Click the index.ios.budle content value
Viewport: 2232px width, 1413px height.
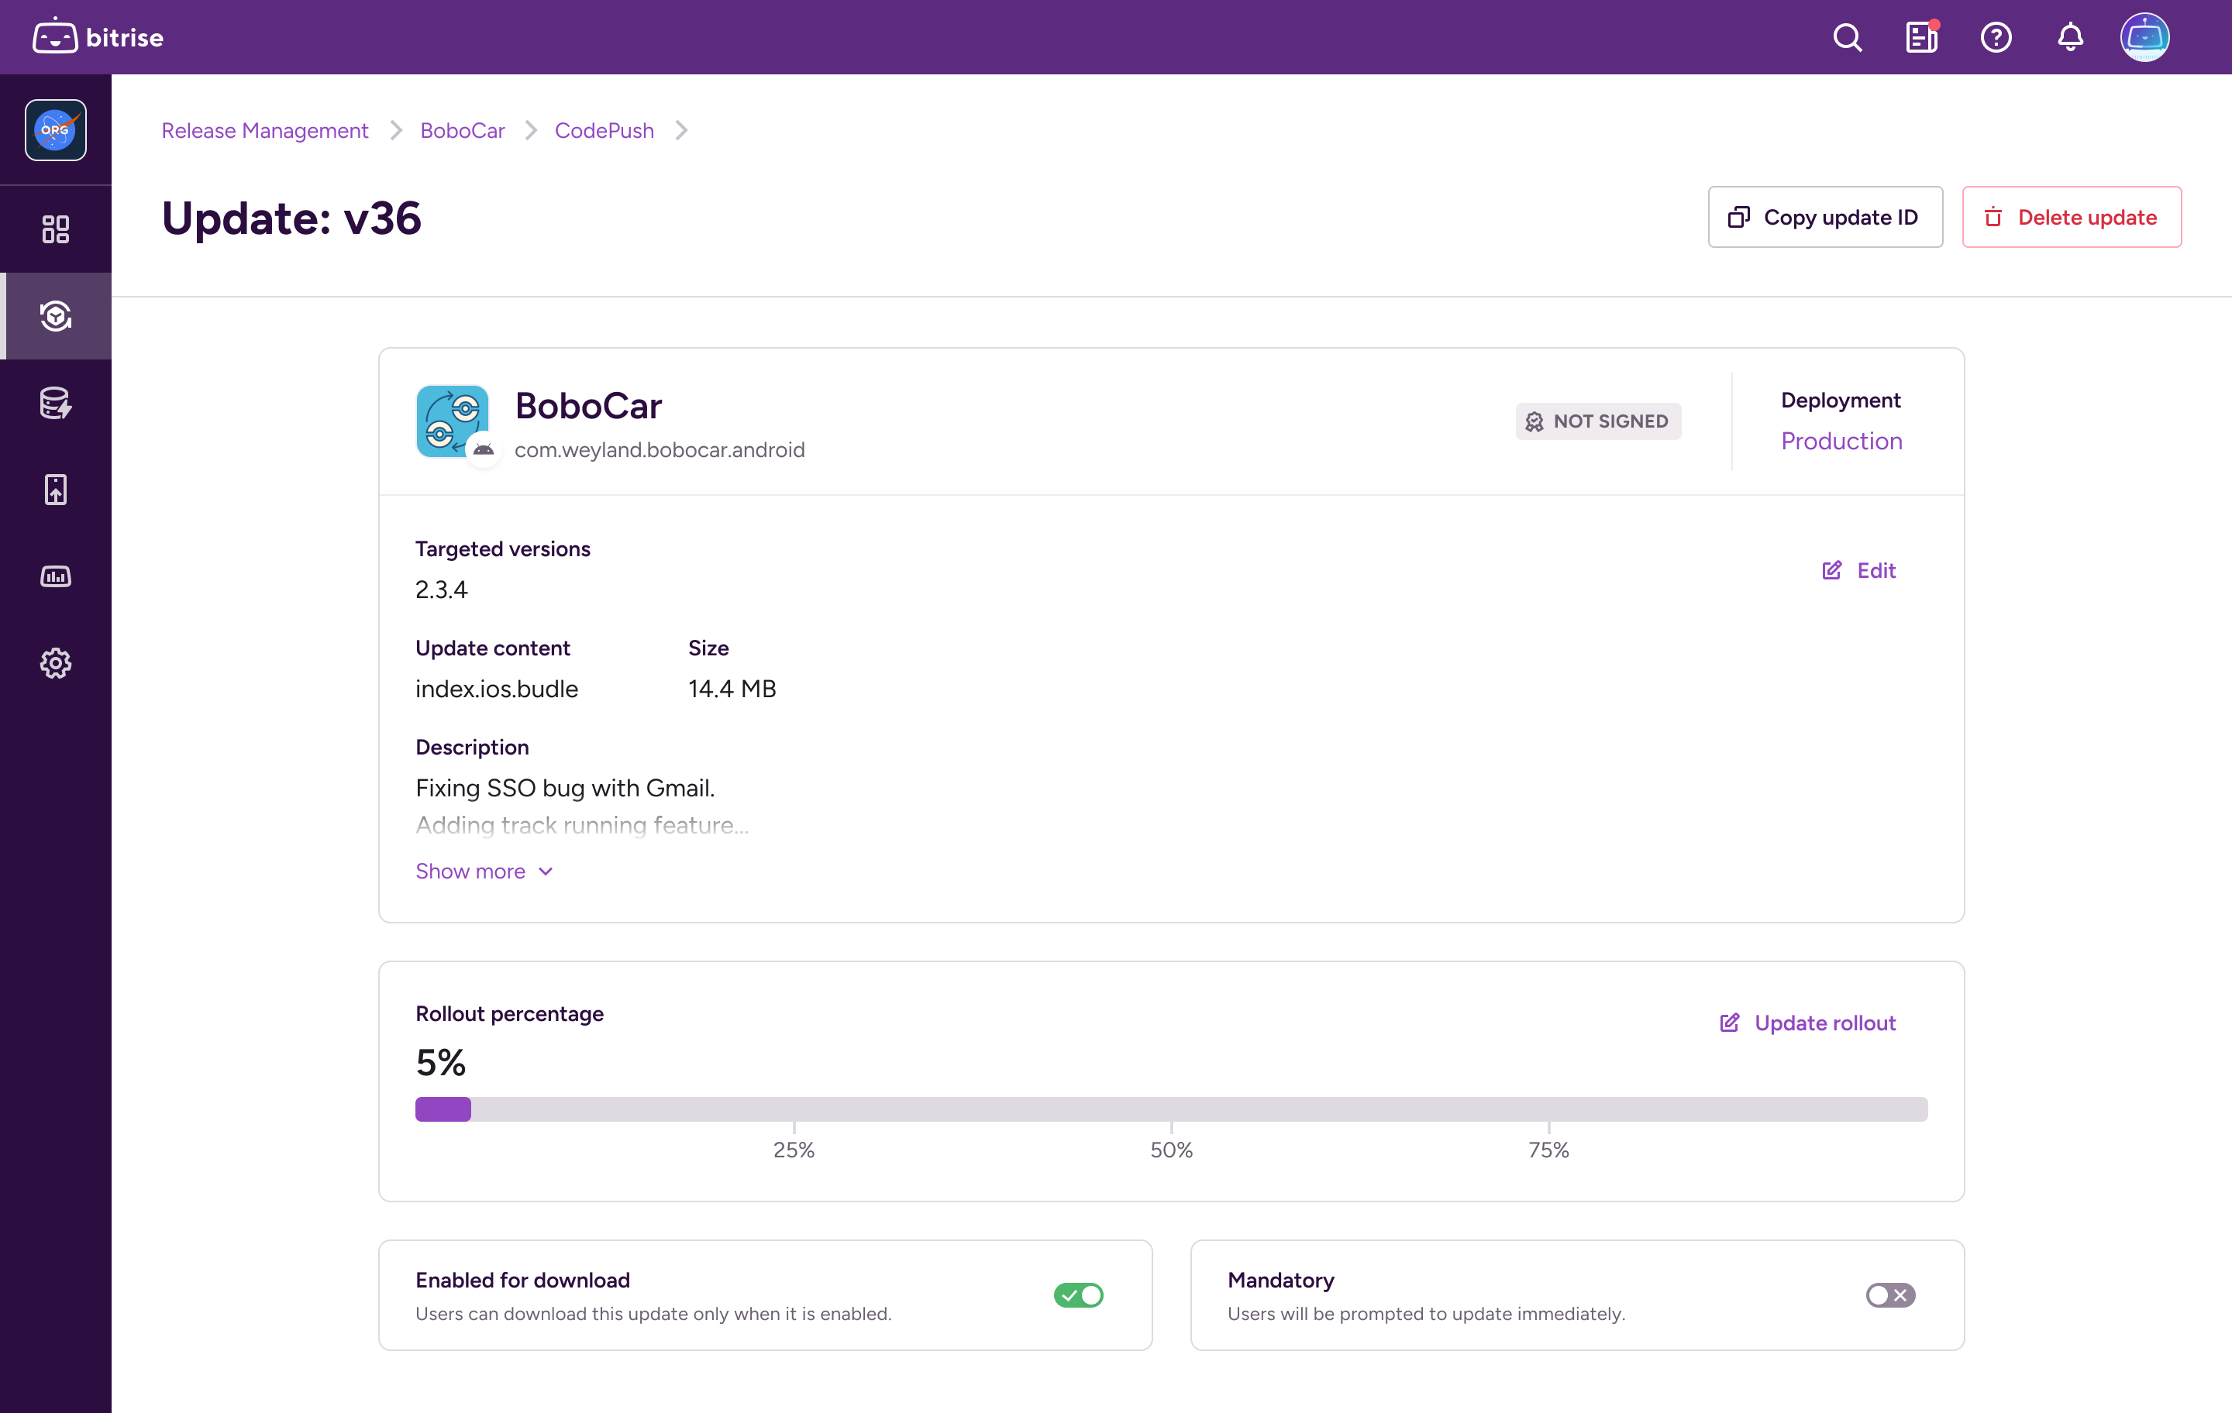[497, 689]
